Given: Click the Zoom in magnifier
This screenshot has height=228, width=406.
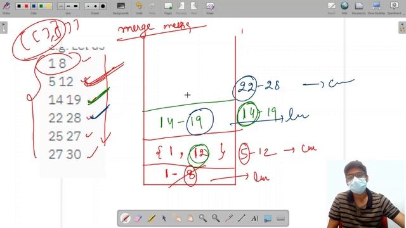Looking at the screenshot, I should [203, 218].
